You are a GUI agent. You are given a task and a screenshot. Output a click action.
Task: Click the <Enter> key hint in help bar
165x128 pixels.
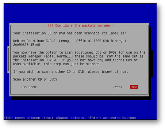94,118
